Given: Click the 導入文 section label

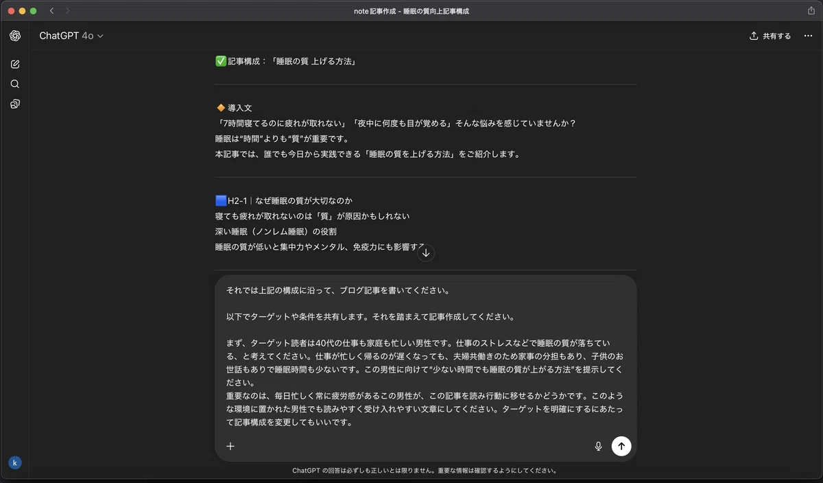Looking at the screenshot, I should [x=240, y=108].
